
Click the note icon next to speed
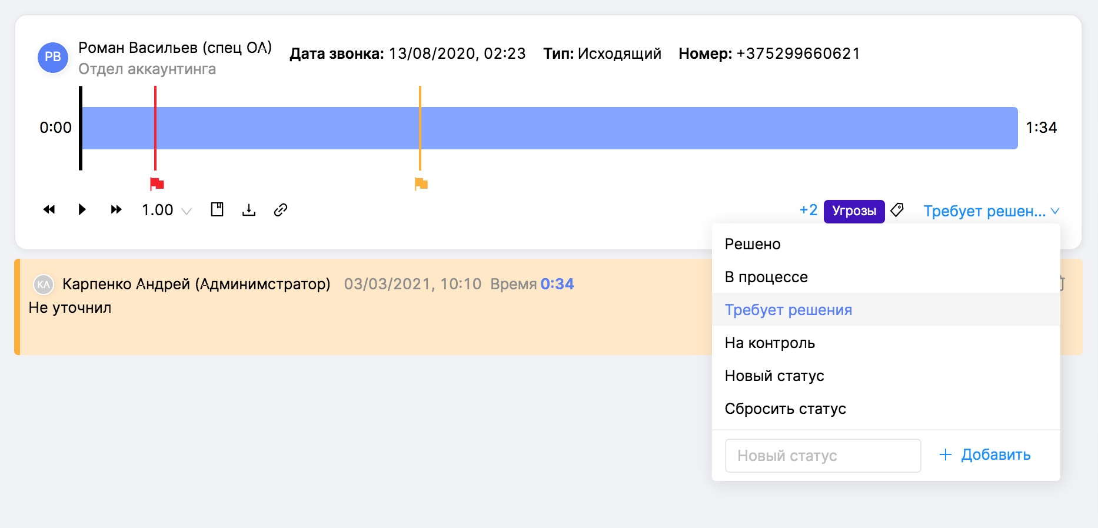217,210
